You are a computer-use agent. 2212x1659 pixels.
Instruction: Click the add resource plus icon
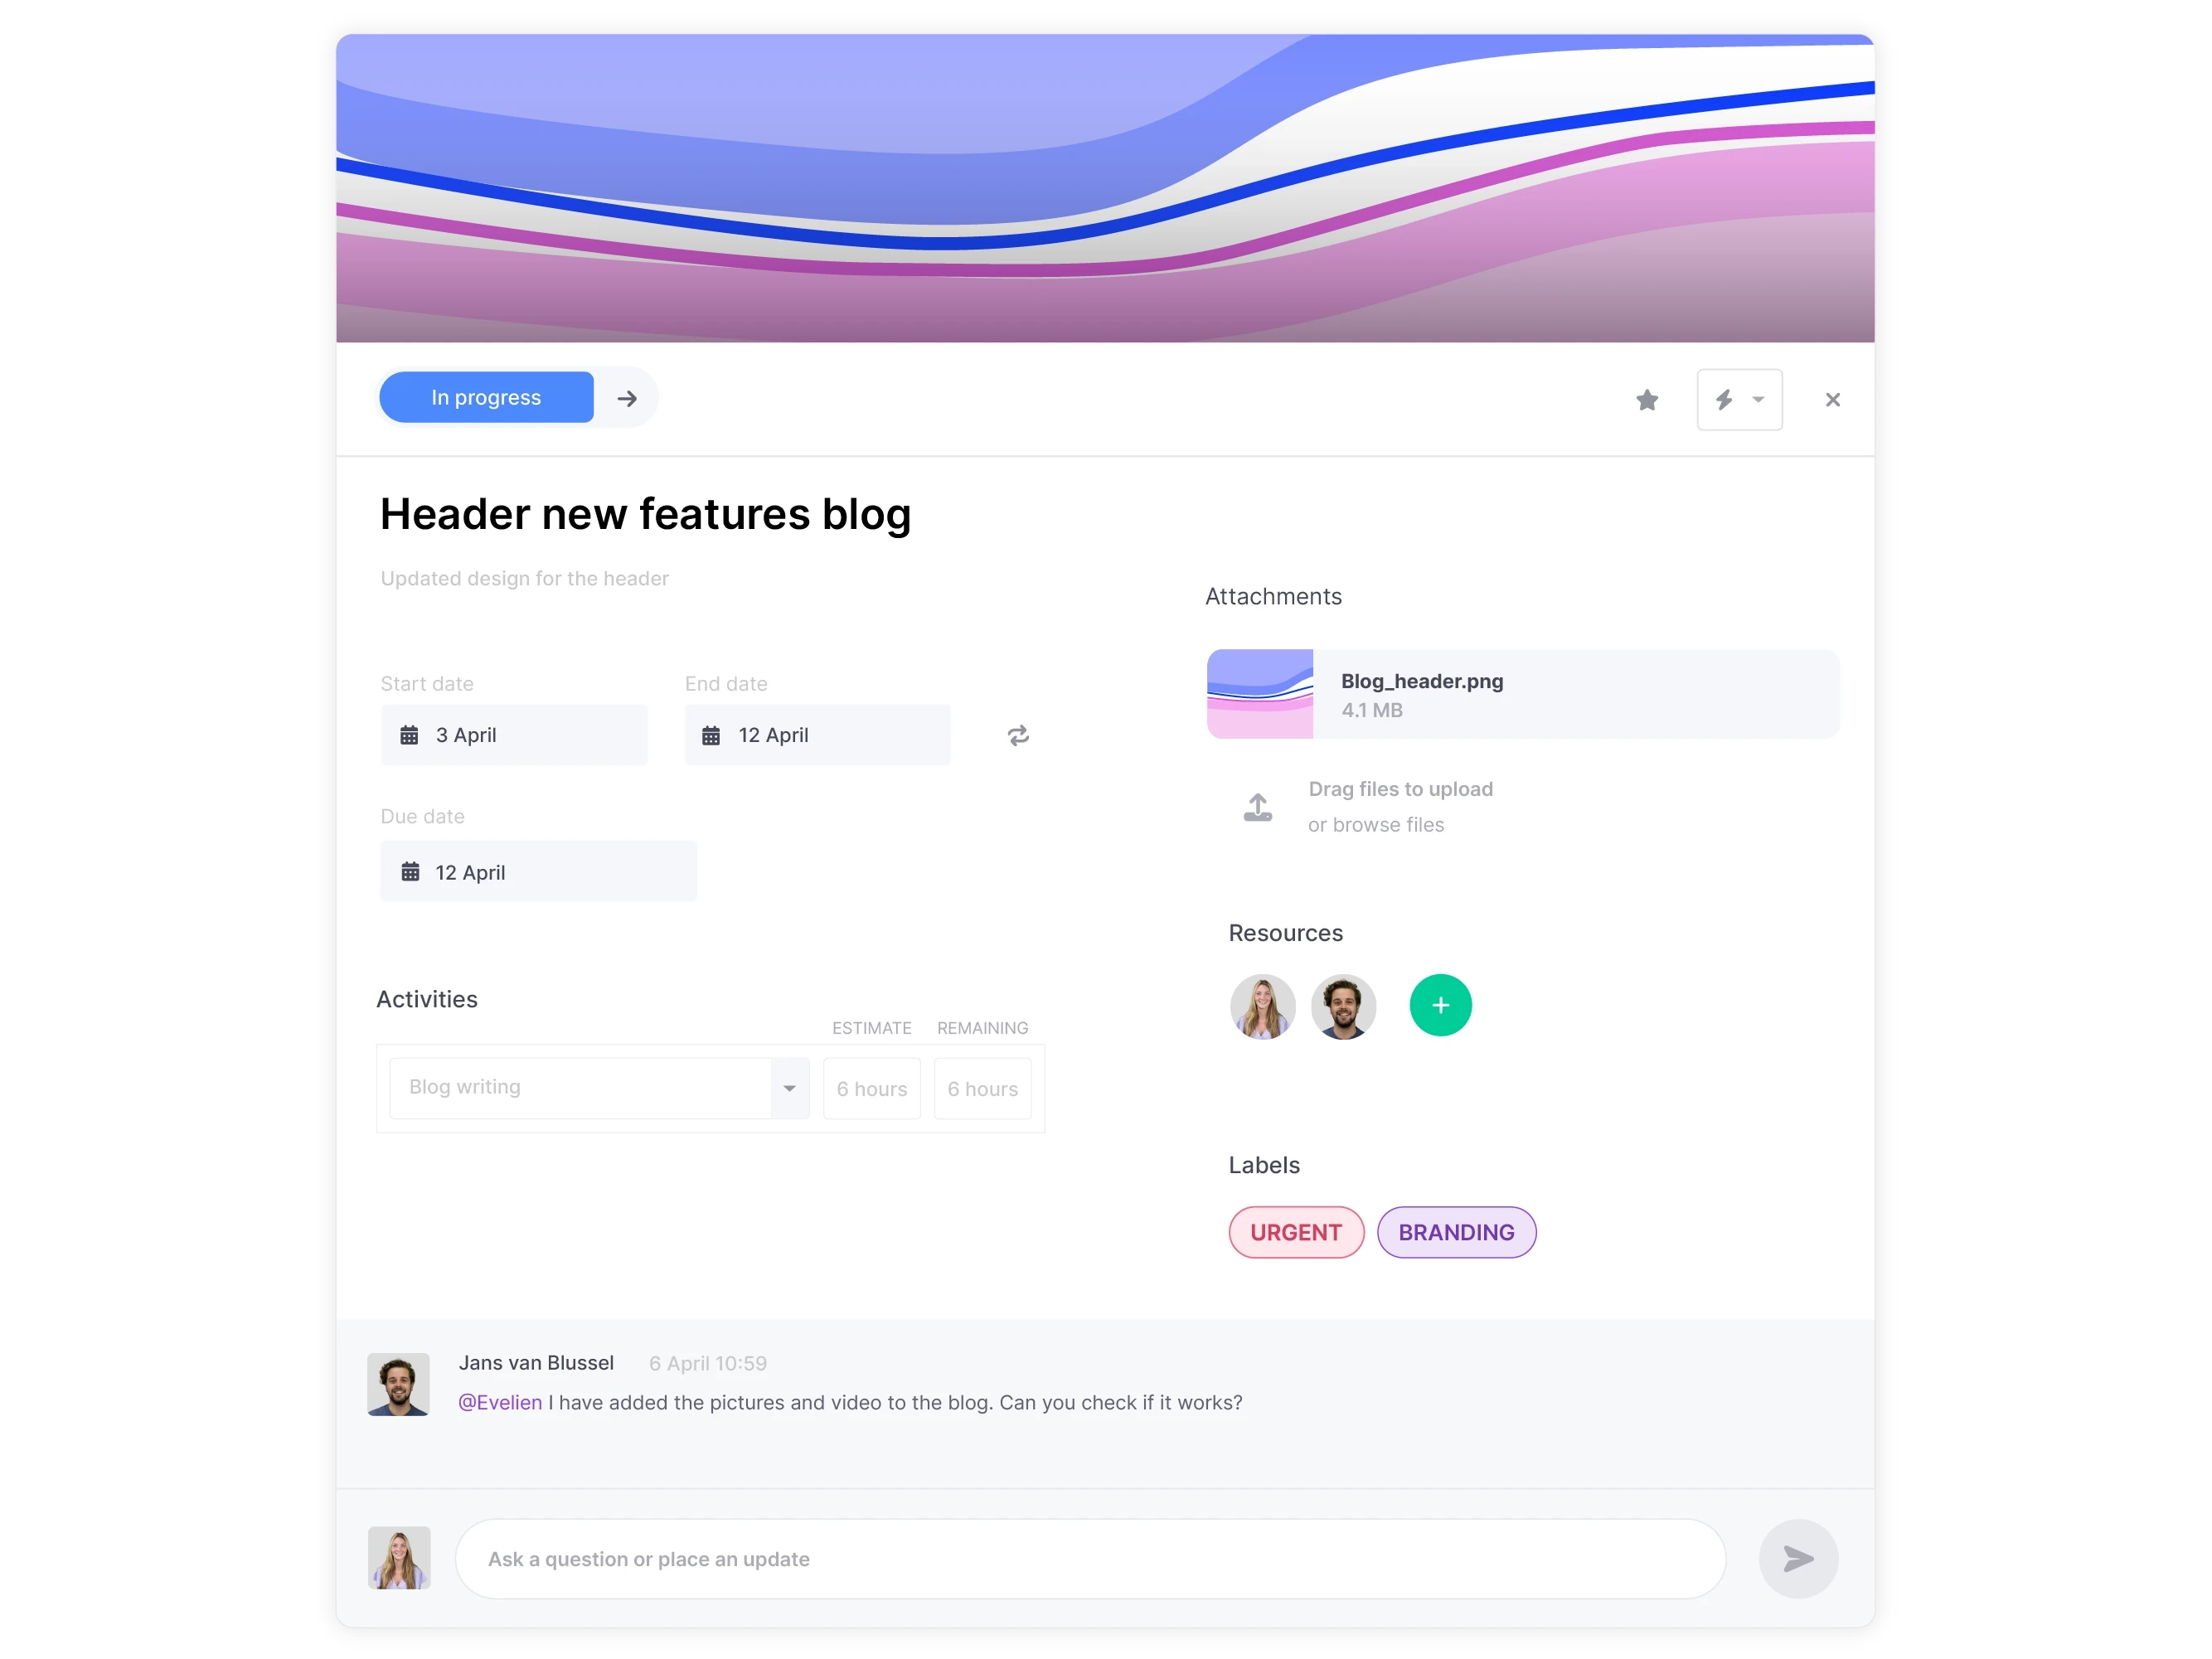[1438, 1004]
